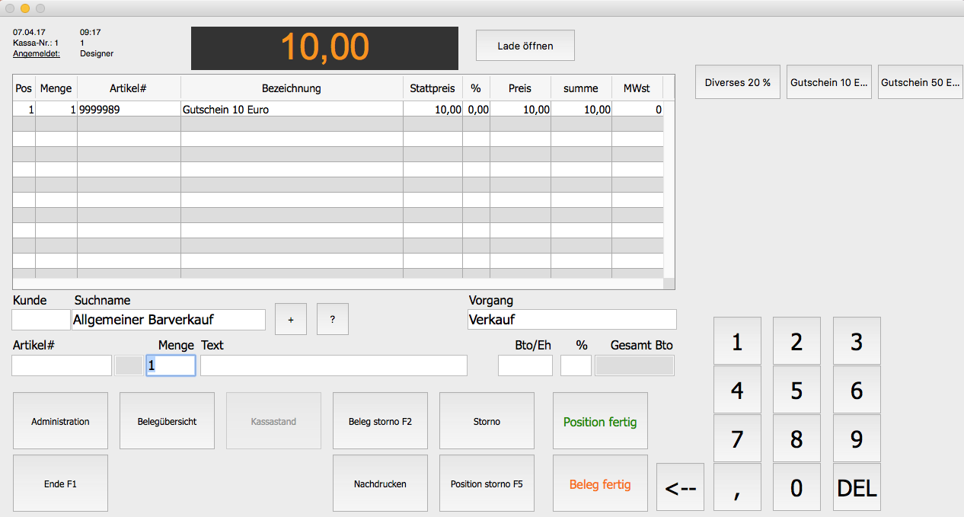964x517 pixels.
Task: Reprint receipt via Nachdrucken
Action: 380,483
